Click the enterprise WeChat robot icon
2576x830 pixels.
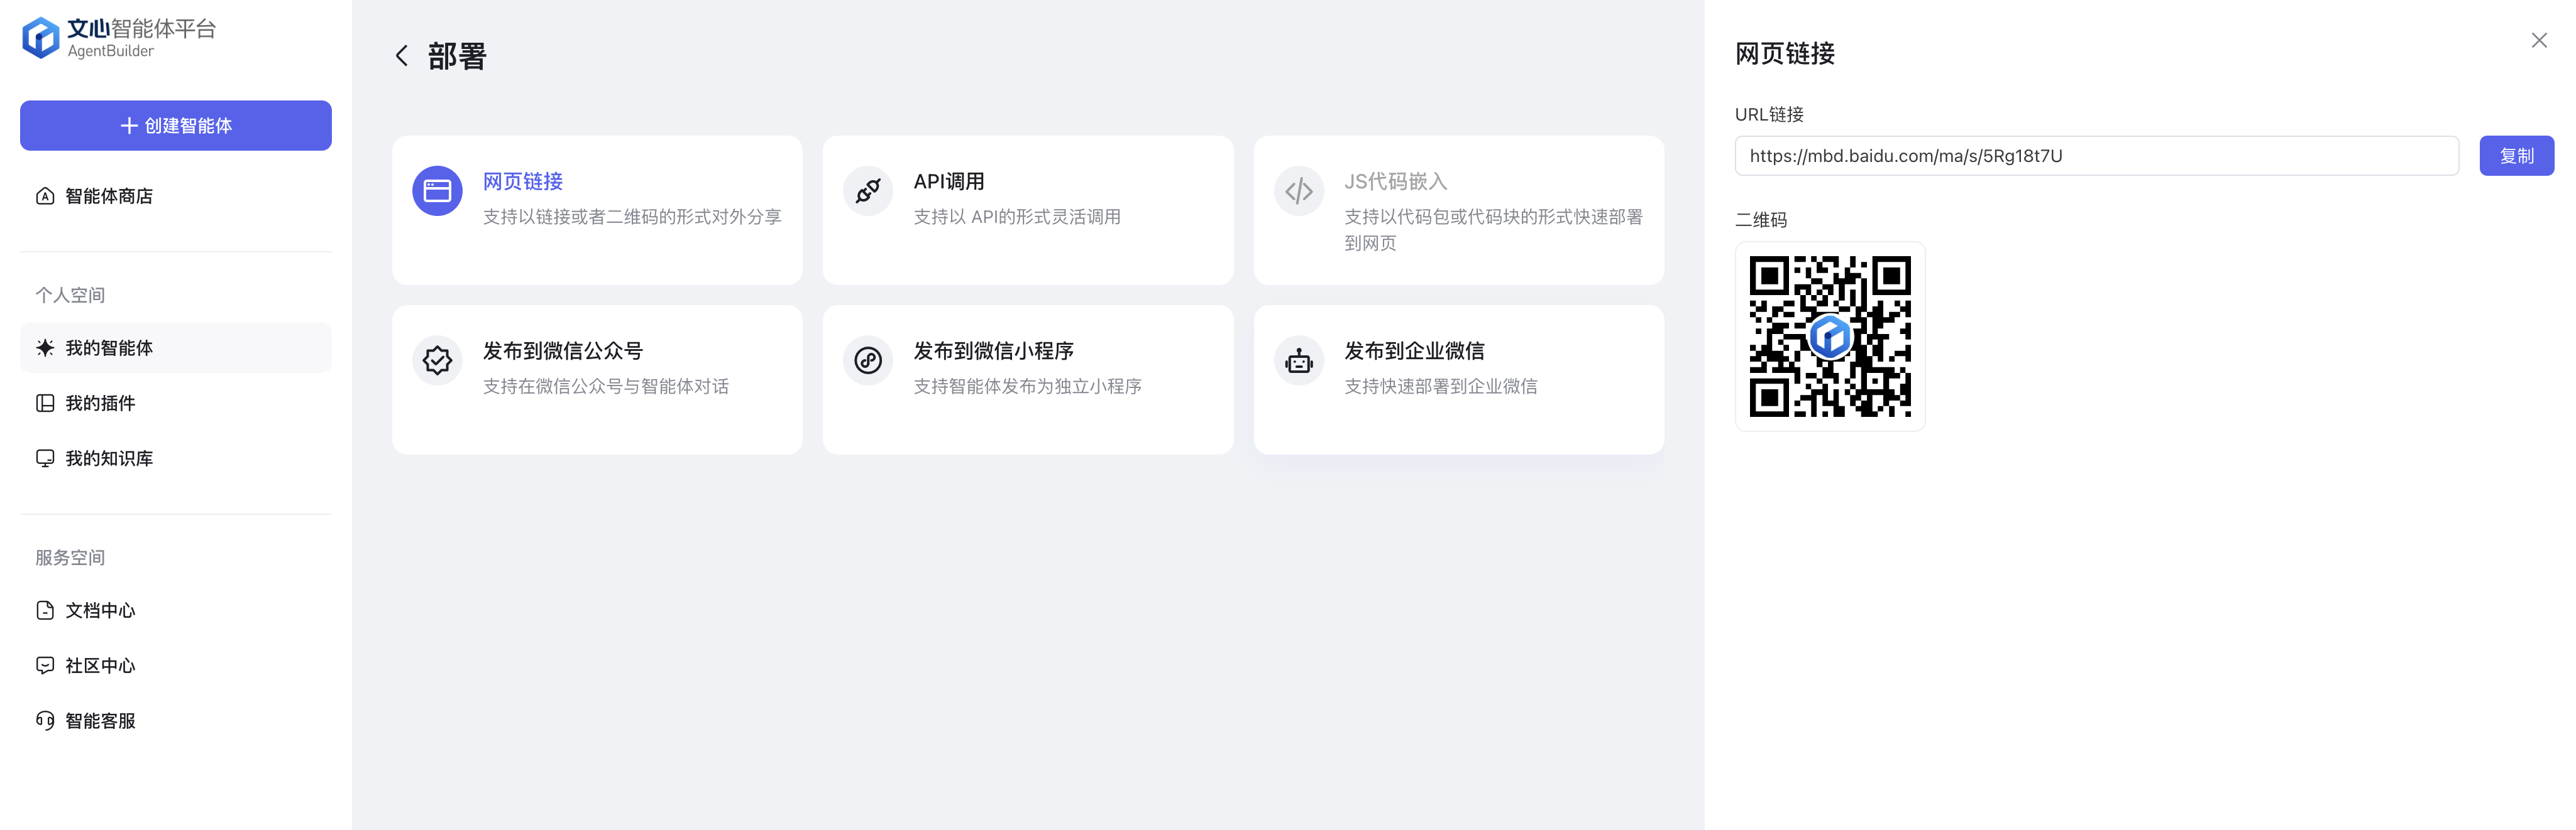tap(1298, 360)
